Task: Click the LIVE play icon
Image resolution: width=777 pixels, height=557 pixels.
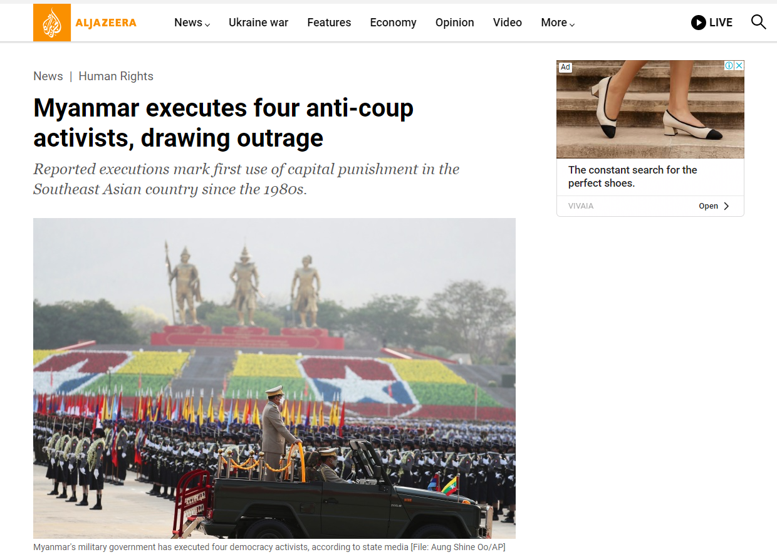Action: coord(698,23)
